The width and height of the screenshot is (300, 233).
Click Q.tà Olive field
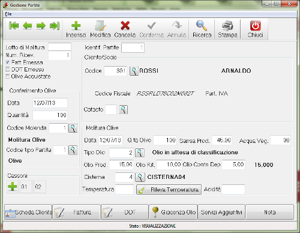165,140
